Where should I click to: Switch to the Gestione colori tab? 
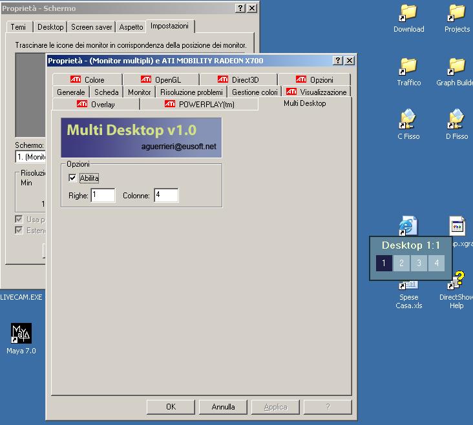click(x=255, y=92)
